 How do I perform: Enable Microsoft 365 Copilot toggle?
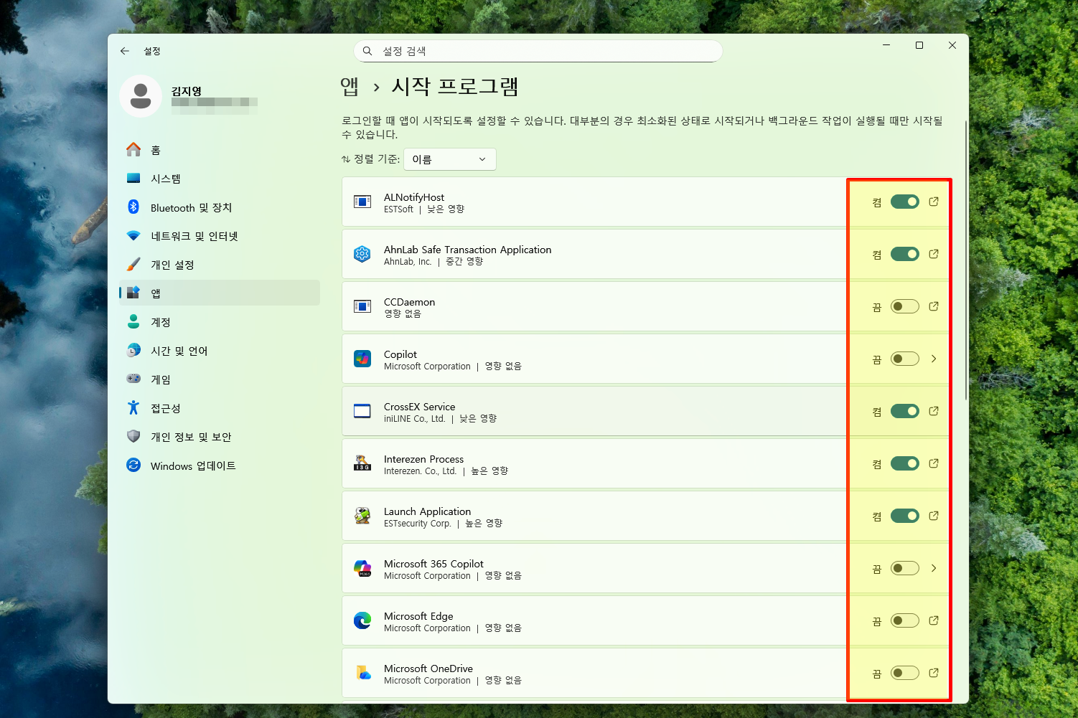click(905, 568)
